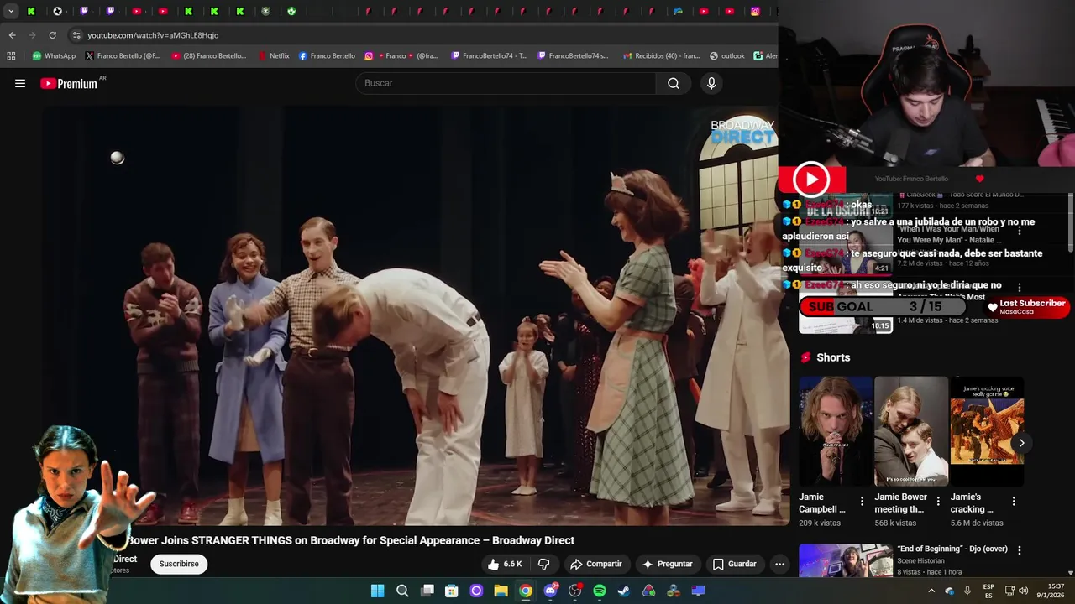Image resolution: width=1075 pixels, height=604 pixels.
Task: Open File Explorer from taskbar
Action: [501, 591]
